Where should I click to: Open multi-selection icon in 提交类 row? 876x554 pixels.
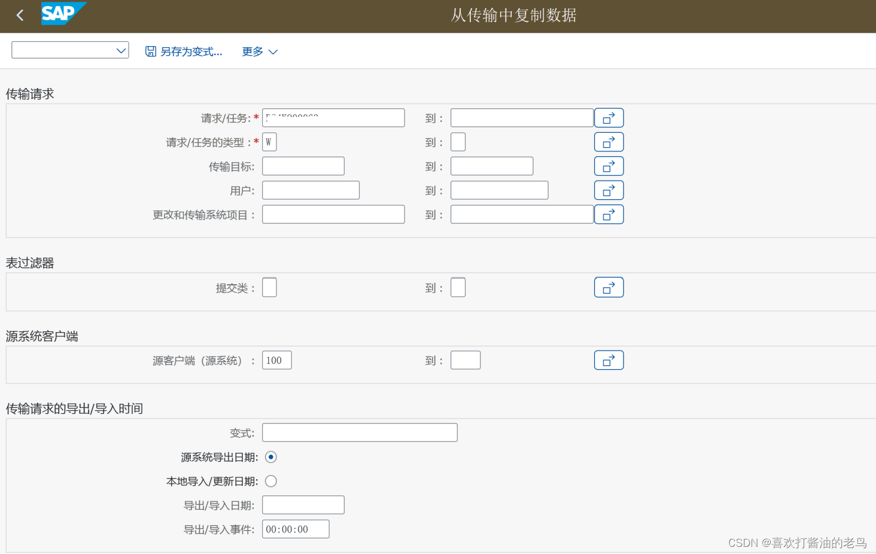pos(609,287)
